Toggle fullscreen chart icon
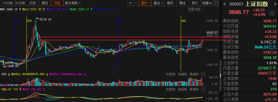The height and width of the screenshot is (102, 278). coord(216,3)
